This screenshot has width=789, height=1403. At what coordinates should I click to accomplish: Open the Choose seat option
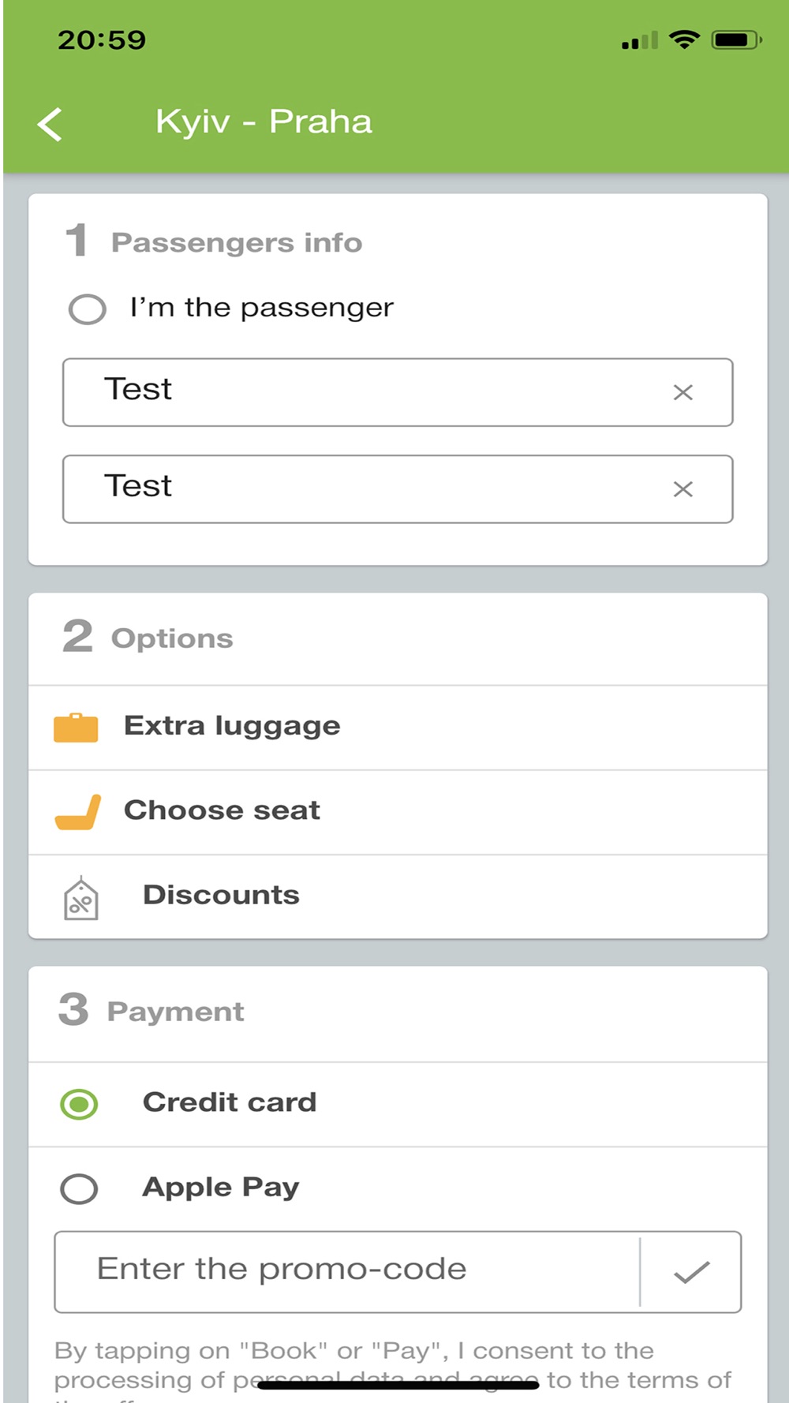[x=222, y=810]
